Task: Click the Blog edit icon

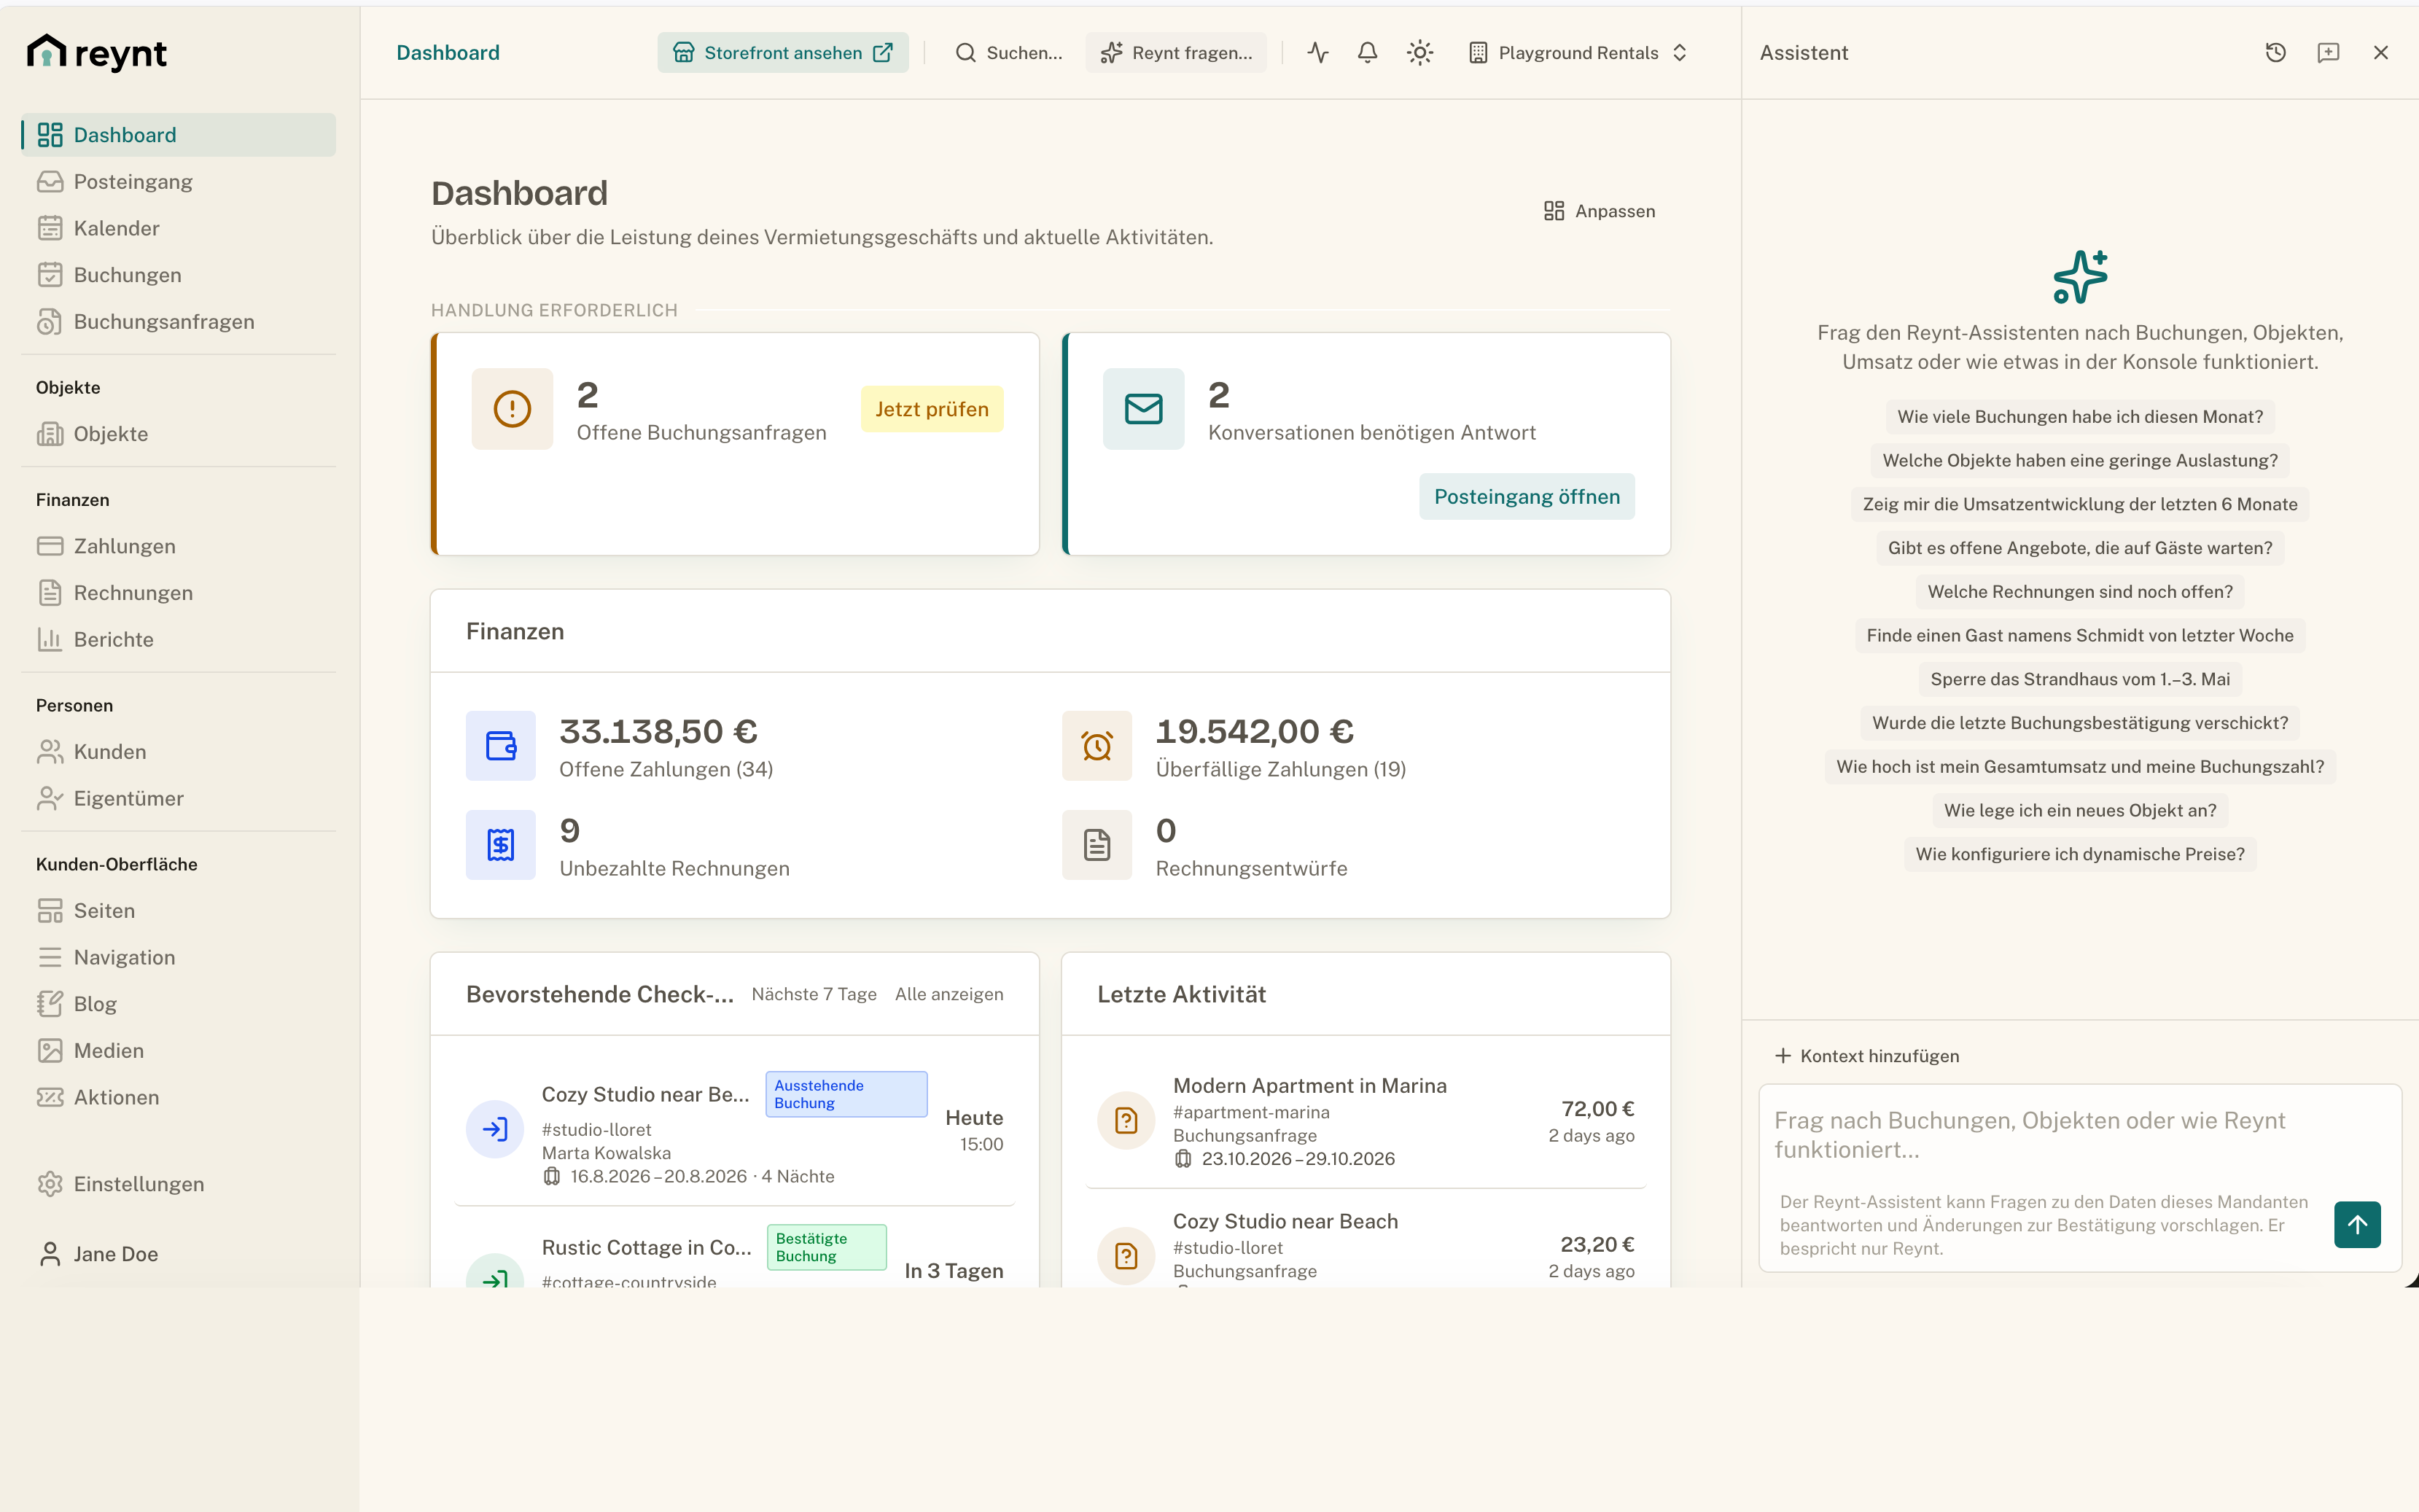Action: point(50,1004)
